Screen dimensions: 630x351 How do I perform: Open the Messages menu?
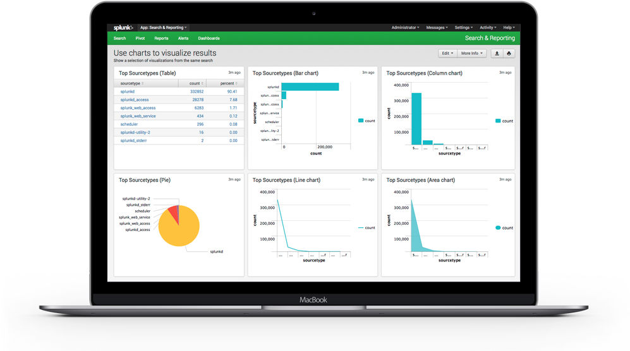pos(437,28)
